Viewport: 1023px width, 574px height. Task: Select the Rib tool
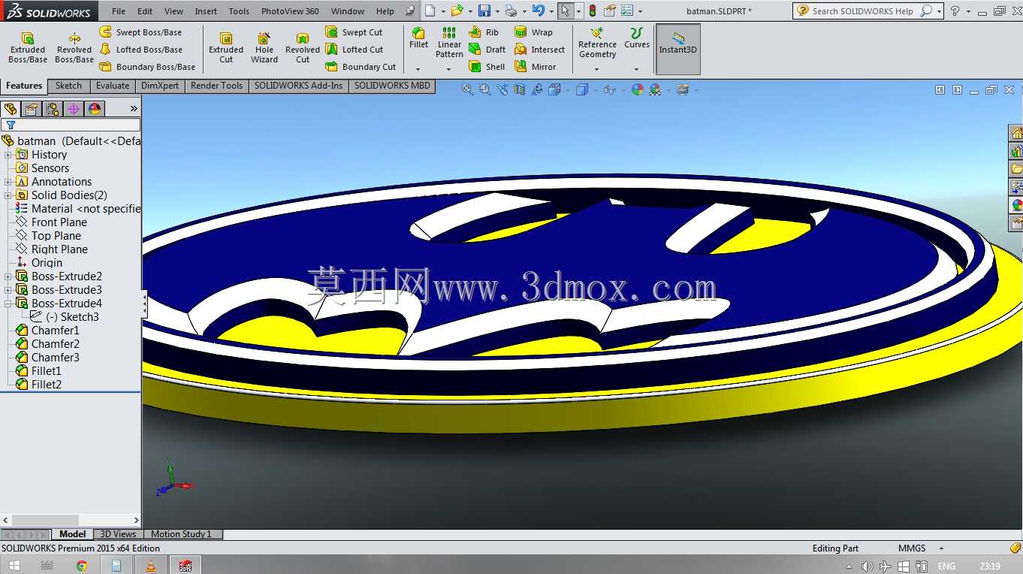484,32
